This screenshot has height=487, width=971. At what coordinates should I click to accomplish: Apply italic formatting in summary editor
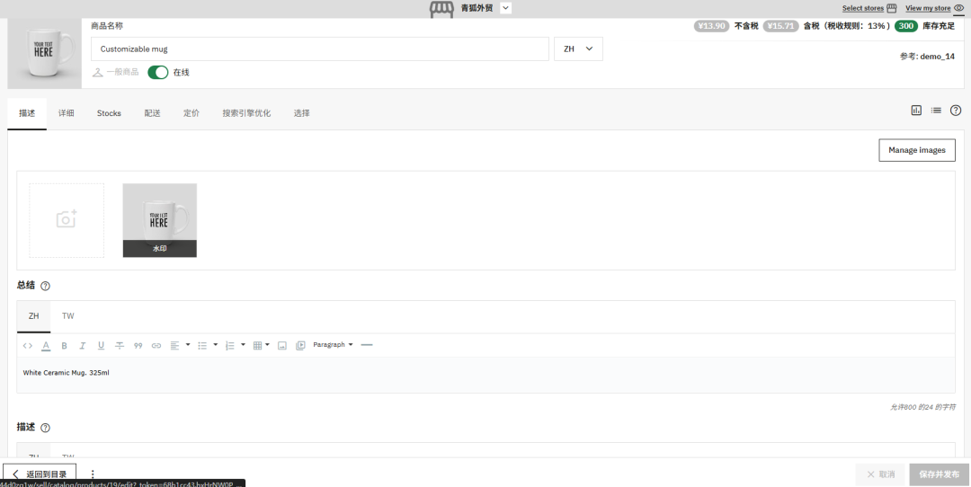coord(82,345)
